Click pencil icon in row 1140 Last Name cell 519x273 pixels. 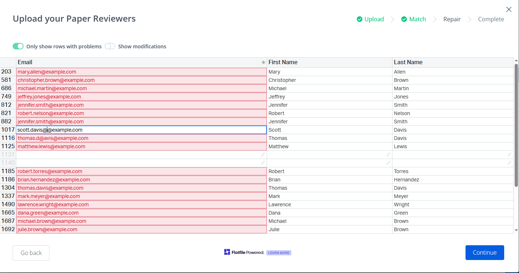(509, 163)
